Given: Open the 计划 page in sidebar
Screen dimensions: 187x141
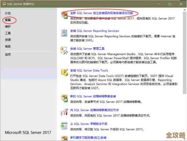Looking at the screenshot, I should click(8, 13).
